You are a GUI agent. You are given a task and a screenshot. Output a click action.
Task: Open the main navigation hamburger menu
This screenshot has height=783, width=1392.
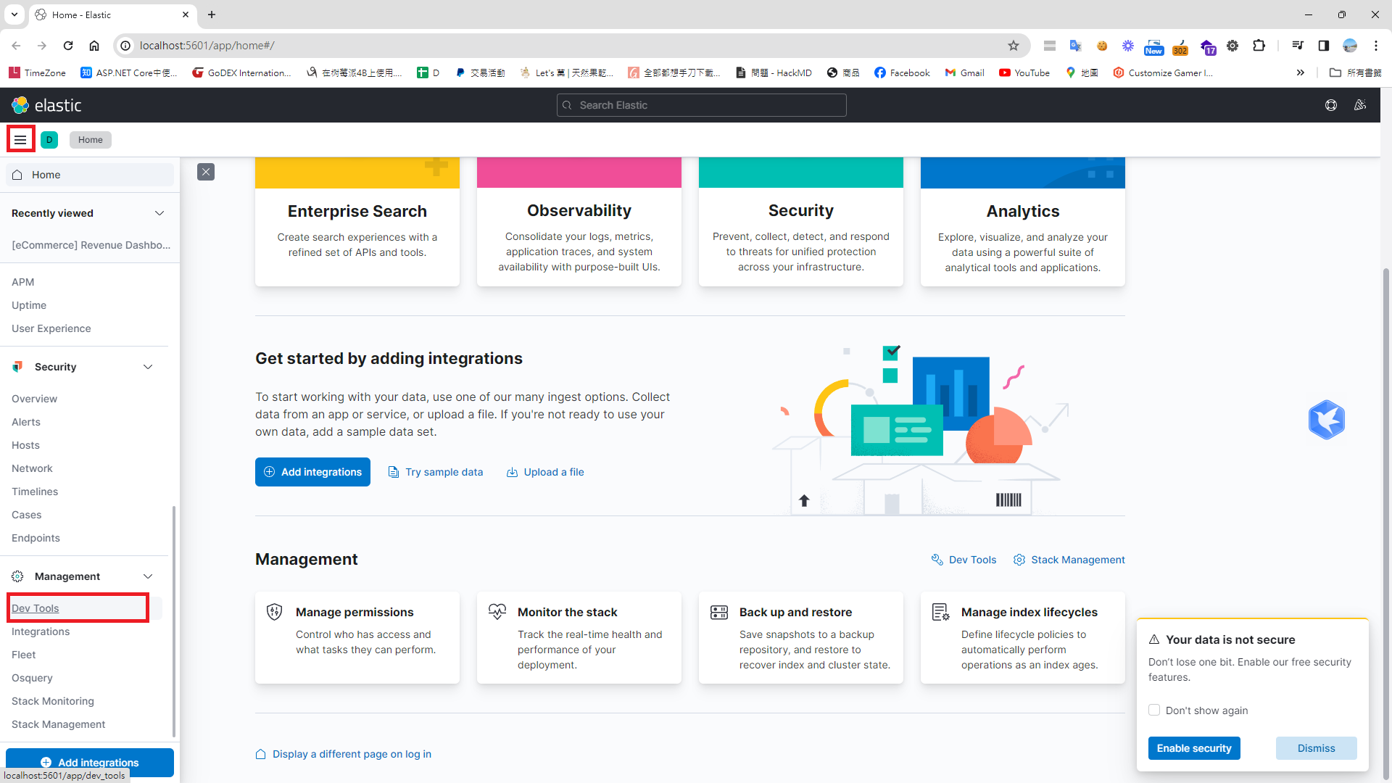20,138
